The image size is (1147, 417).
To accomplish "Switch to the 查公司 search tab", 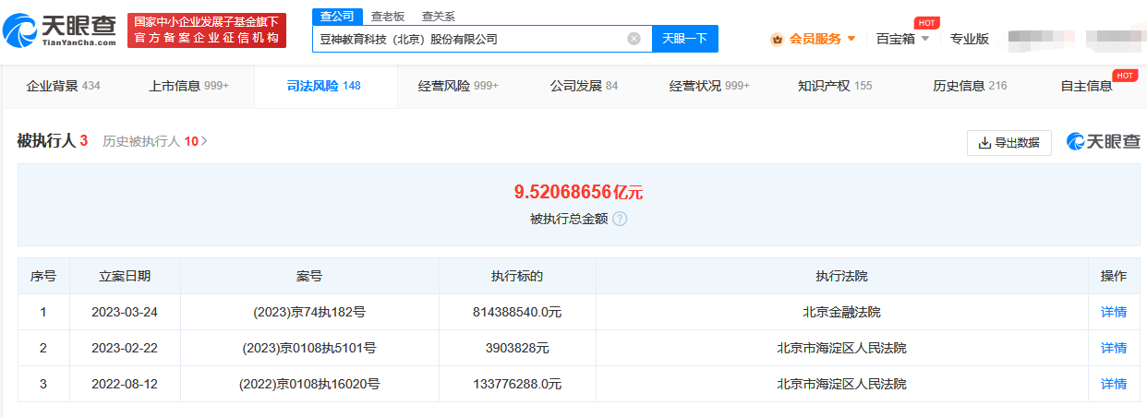I will pyautogui.click(x=335, y=17).
